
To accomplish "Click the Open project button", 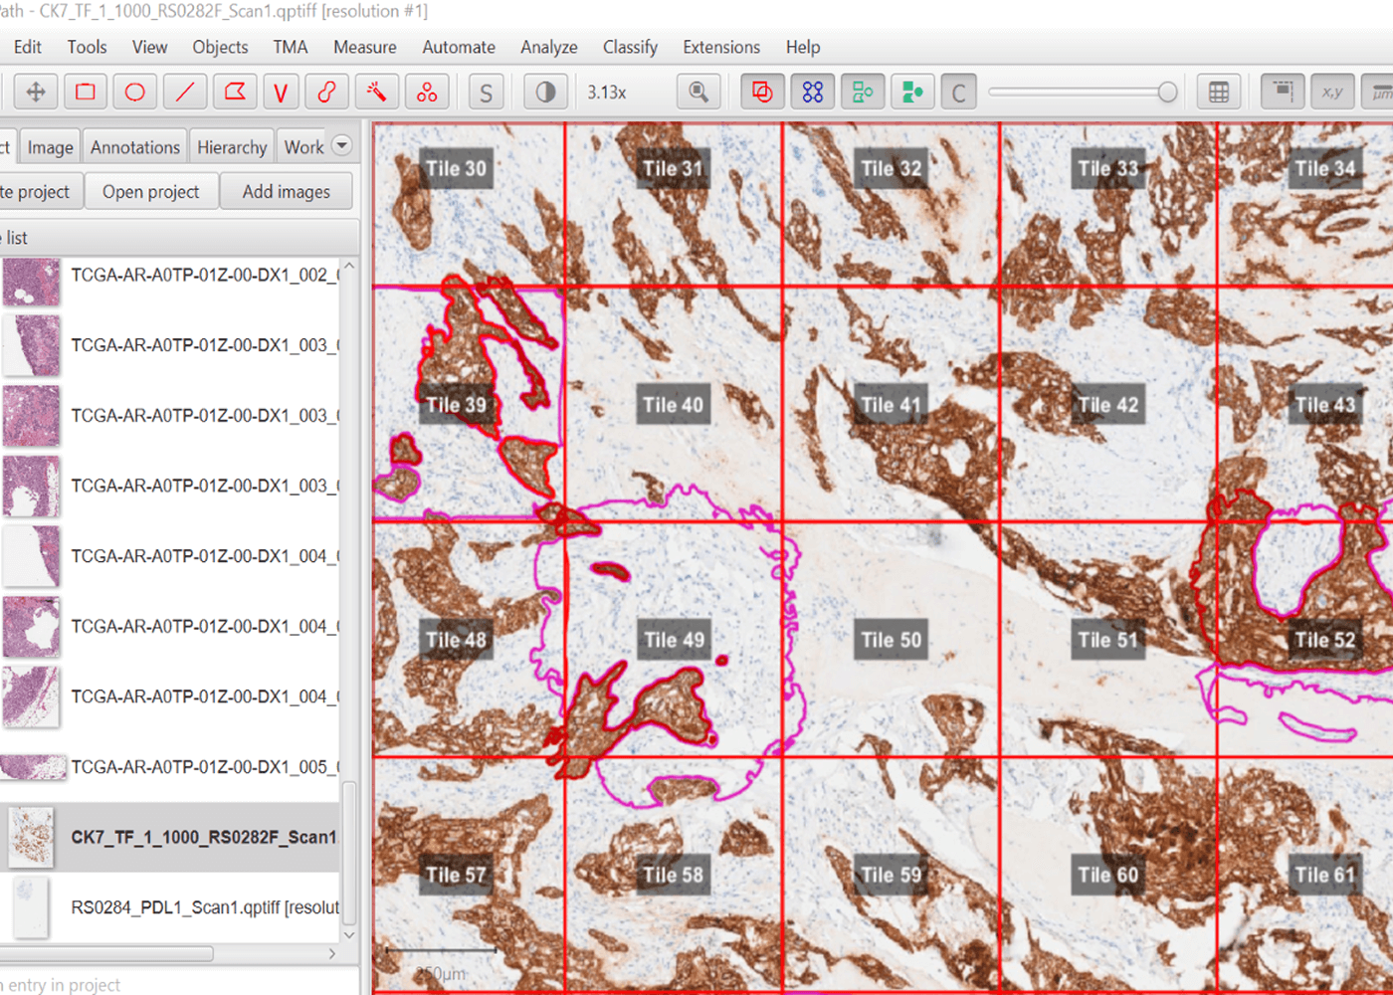I will (150, 192).
